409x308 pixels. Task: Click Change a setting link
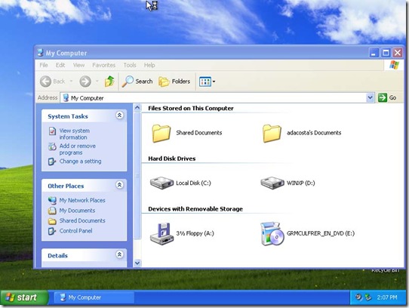(x=80, y=162)
